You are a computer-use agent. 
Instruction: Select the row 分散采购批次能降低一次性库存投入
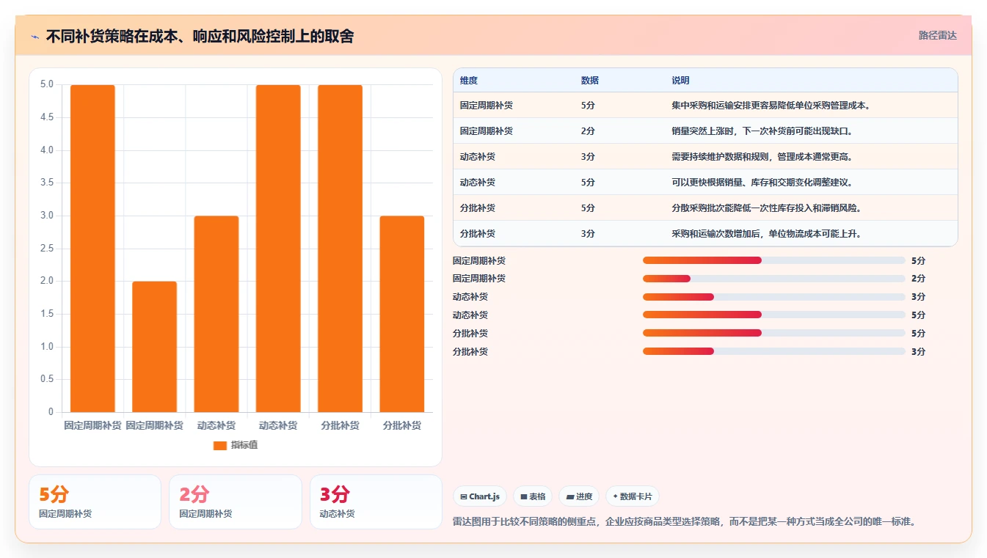coord(705,208)
